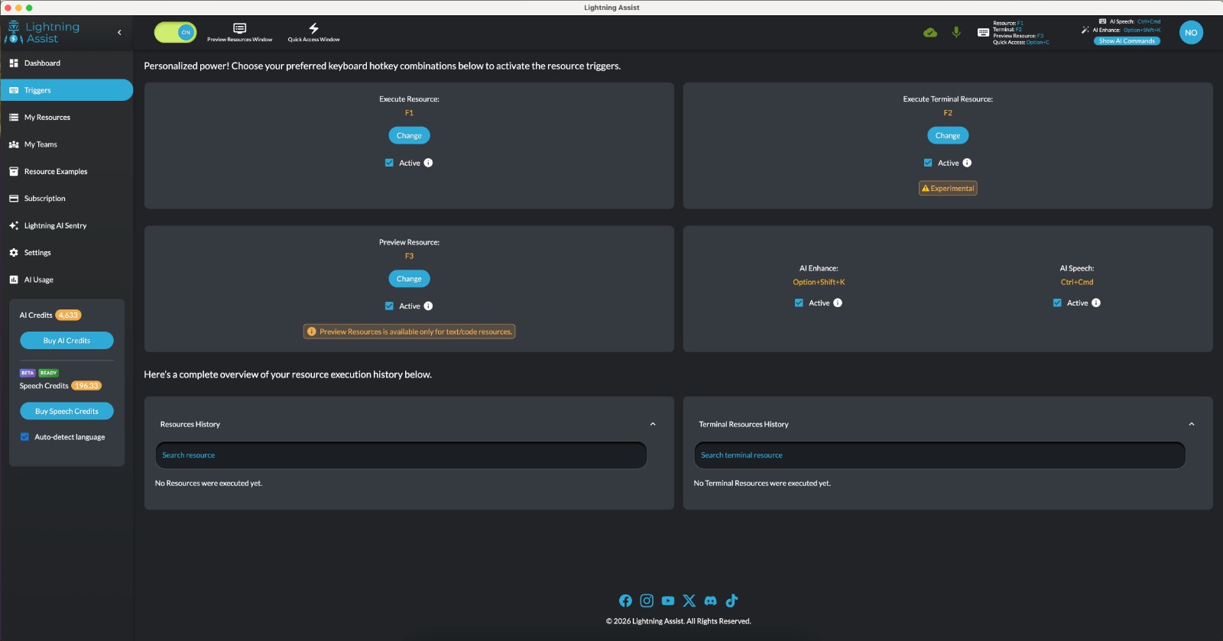Viewport: 1223px width, 641px height.
Task: Click the green microphone icon
Action: (x=956, y=32)
